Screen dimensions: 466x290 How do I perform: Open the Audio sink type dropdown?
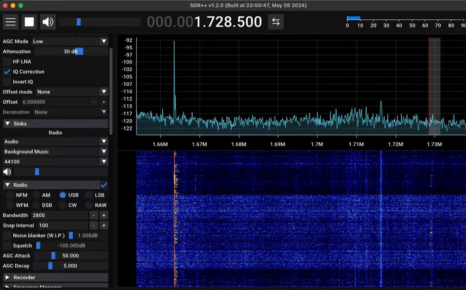point(56,141)
